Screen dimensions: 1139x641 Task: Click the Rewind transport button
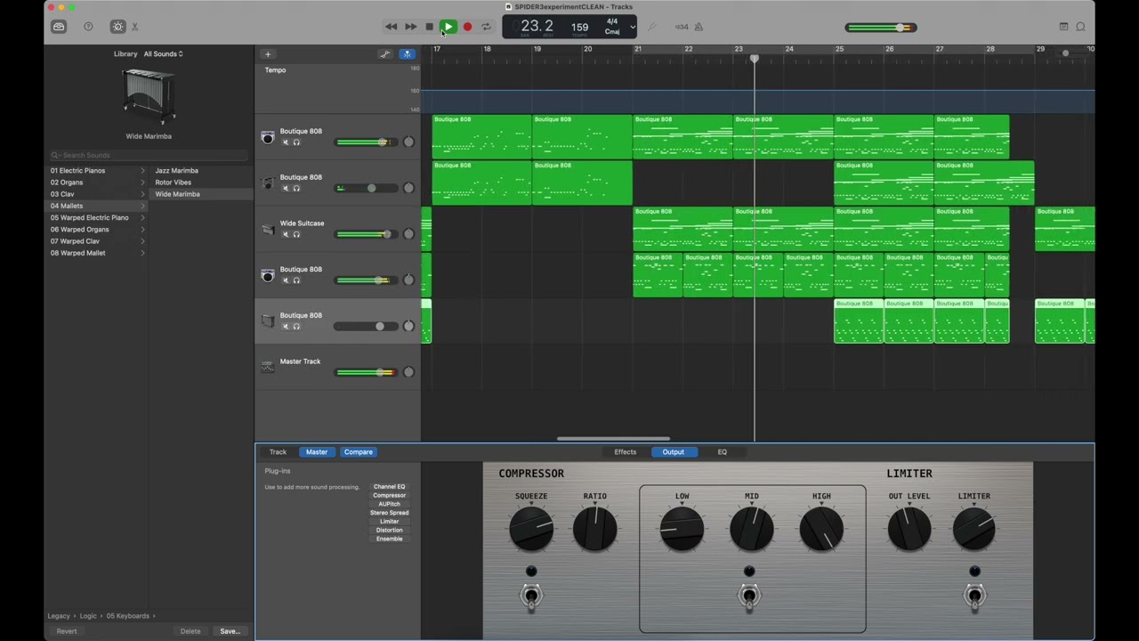point(391,27)
